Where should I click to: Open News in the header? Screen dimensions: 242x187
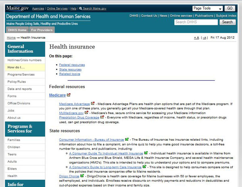point(163,16)
